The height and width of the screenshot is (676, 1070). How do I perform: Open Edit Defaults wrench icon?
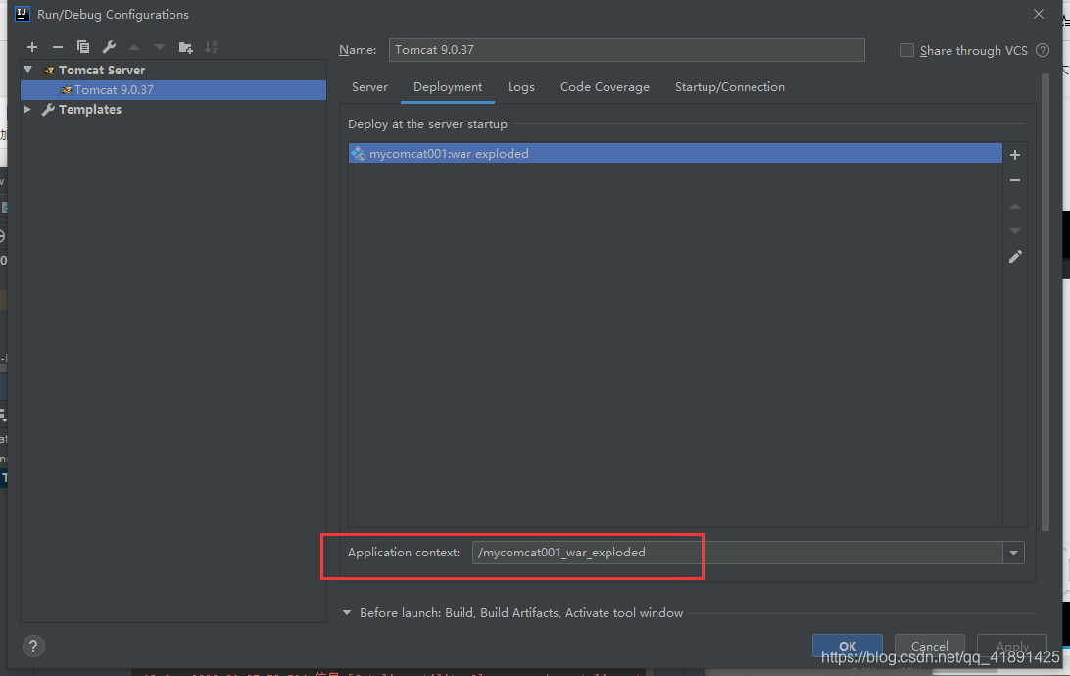coord(109,47)
